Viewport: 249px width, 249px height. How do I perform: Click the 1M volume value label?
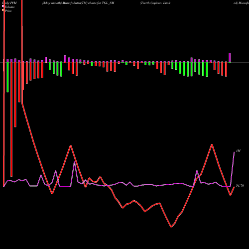[x=238, y=151]
